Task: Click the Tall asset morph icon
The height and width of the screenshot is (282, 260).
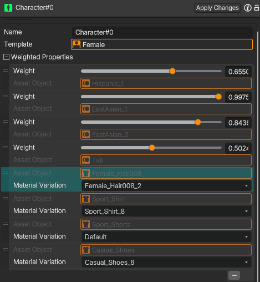Action: tap(86, 160)
